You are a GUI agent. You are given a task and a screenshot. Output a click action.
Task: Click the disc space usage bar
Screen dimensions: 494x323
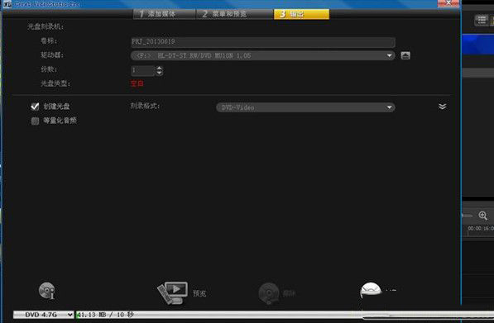click(284, 315)
